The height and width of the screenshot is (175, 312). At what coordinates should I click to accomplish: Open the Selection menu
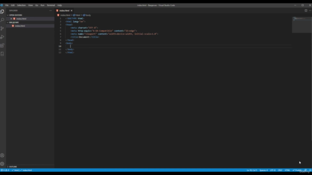[x=21, y=5]
